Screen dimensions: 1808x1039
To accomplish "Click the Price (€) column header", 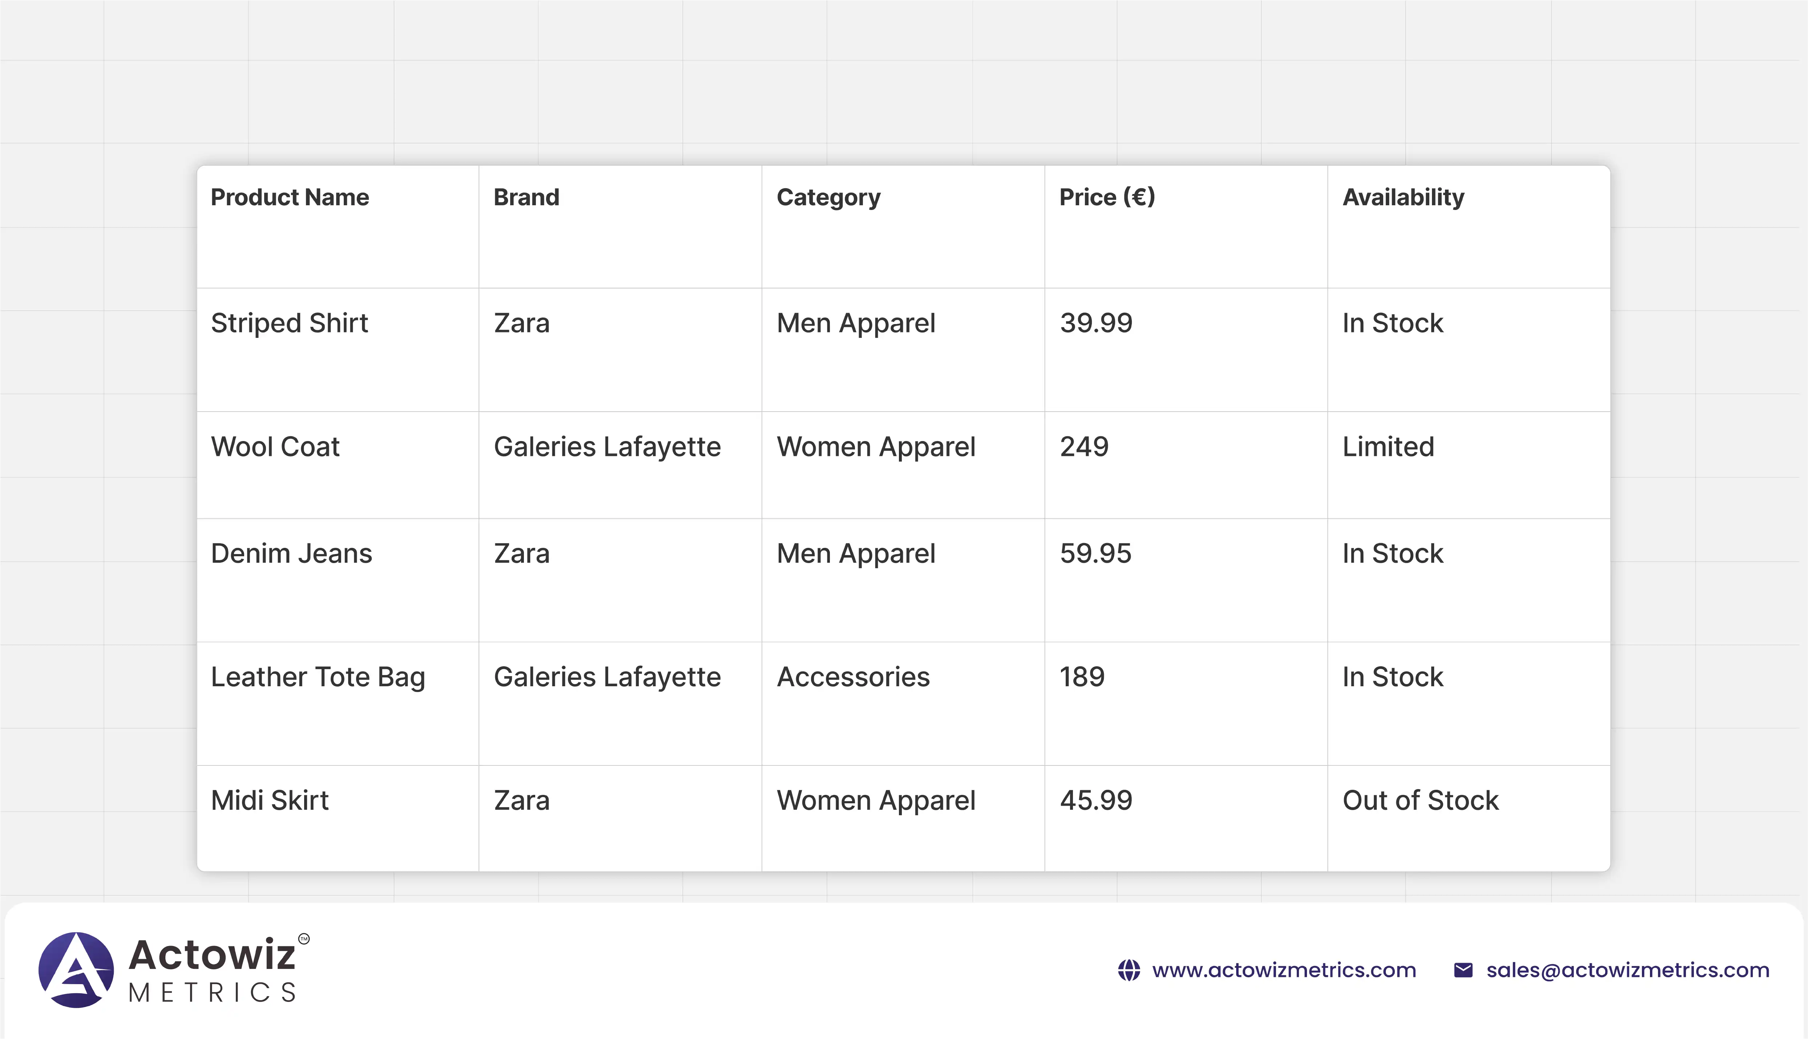I will click(1107, 198).
